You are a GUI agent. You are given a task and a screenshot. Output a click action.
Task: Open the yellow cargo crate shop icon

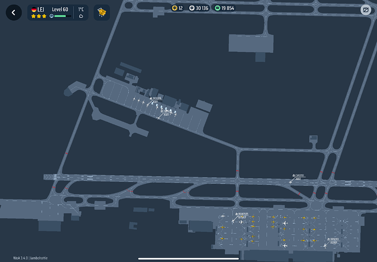pyautogui.click(x=101, y=12)
